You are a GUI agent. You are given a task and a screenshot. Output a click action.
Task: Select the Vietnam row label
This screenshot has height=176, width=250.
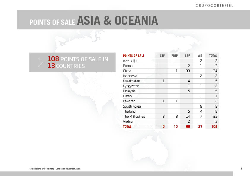click(x=129, y=122)
